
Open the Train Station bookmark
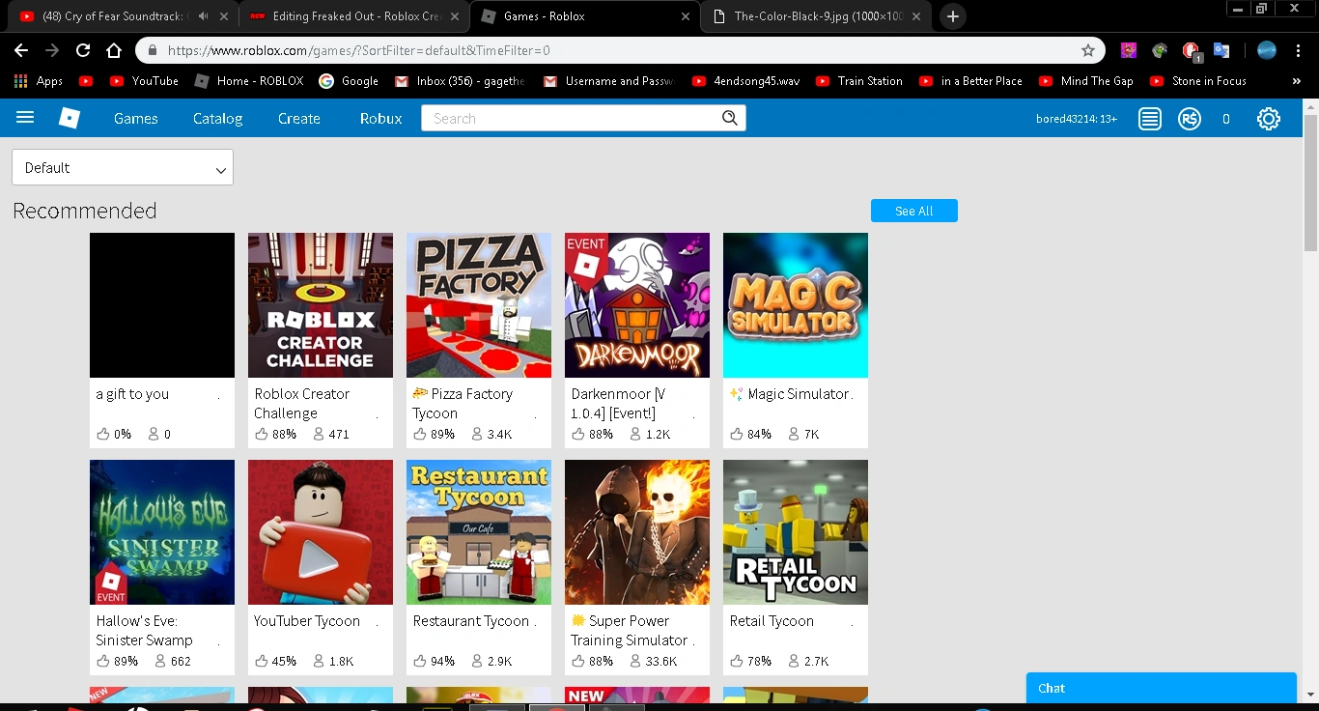coord(859,81)
